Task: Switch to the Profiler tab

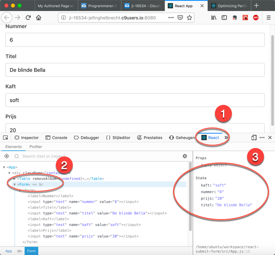Action: [36, 147]
